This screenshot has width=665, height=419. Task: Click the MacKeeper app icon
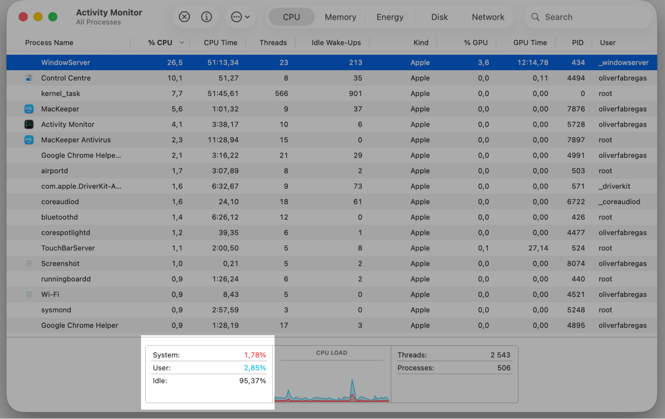click(29, 109)
